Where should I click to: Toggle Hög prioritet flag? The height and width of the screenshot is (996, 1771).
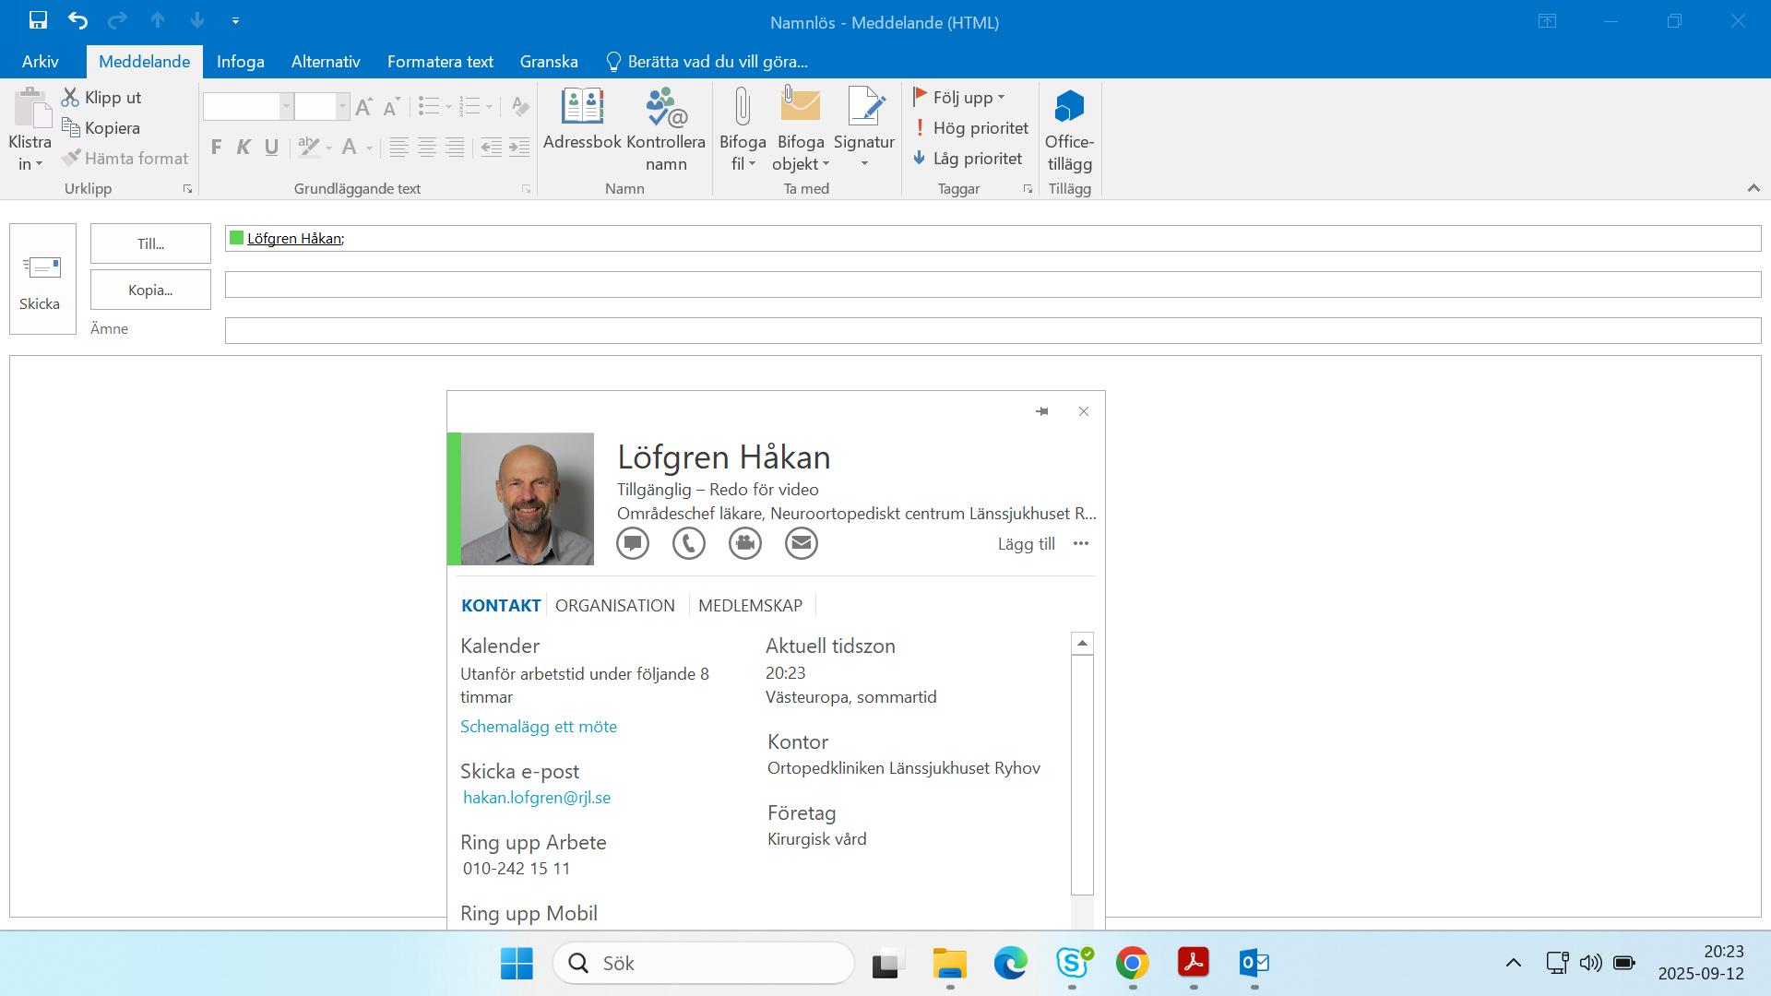970,128
